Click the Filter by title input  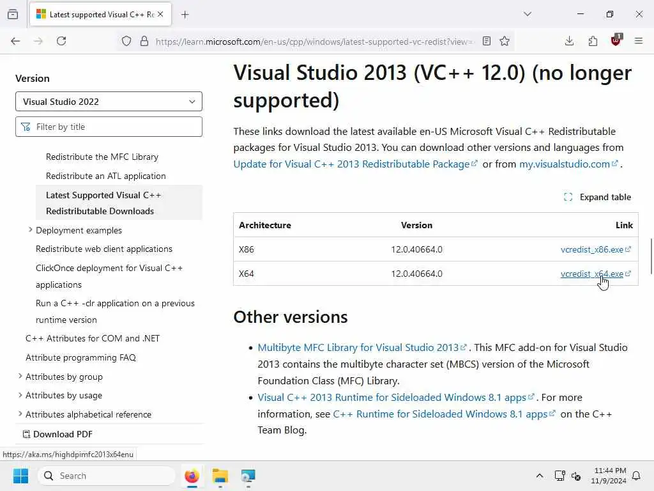(x=109, y=127)
